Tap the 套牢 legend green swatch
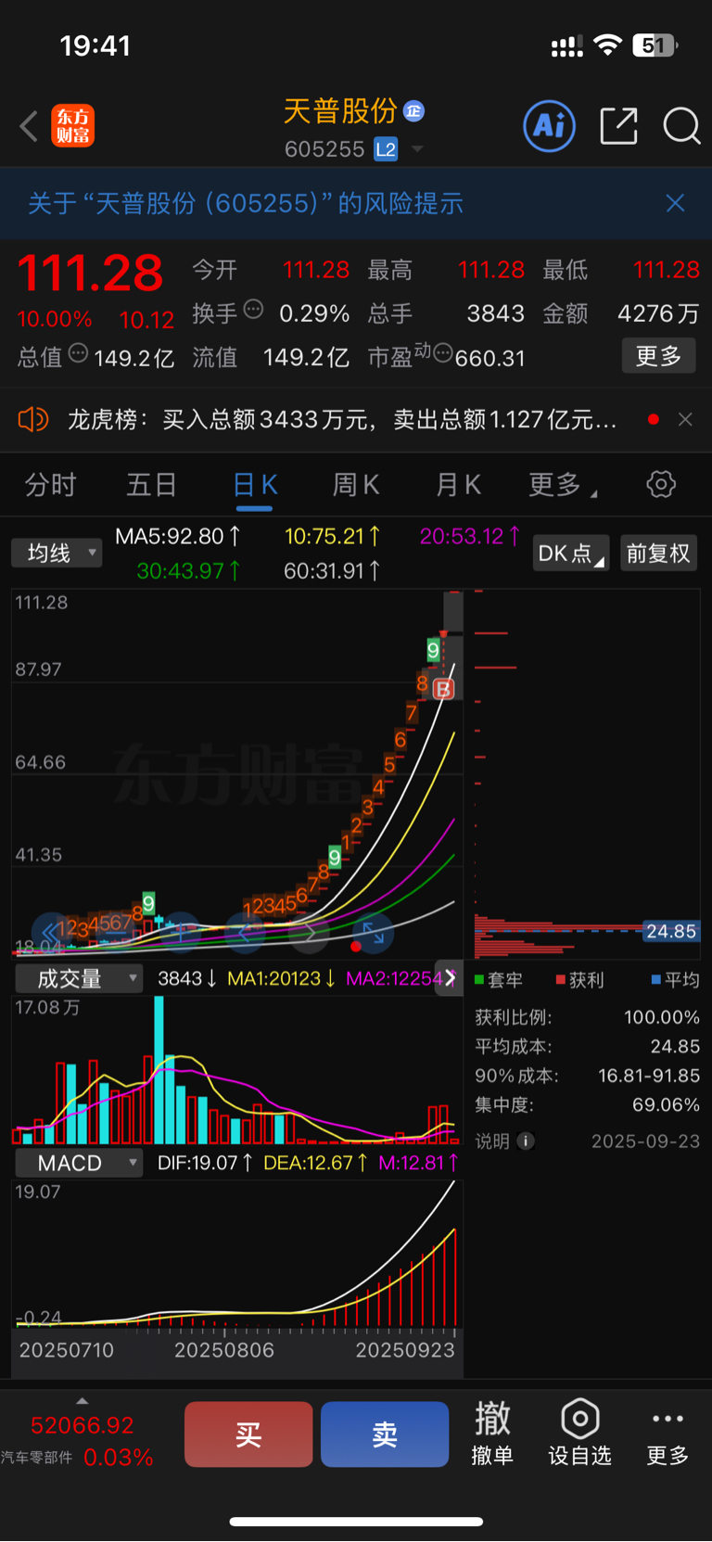The image size is (712, 1542). click(x=479, y=980)
